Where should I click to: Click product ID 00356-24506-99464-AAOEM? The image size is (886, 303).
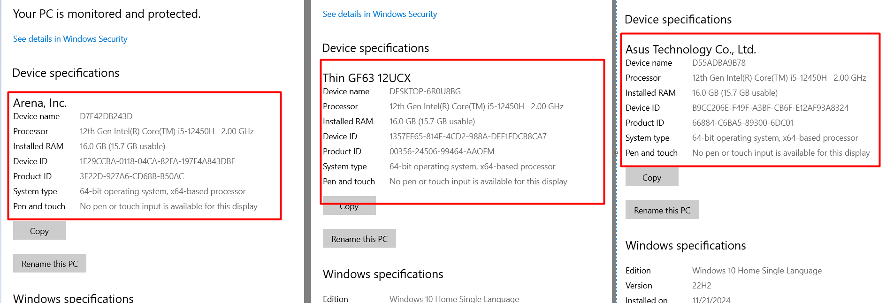point(442,151)
